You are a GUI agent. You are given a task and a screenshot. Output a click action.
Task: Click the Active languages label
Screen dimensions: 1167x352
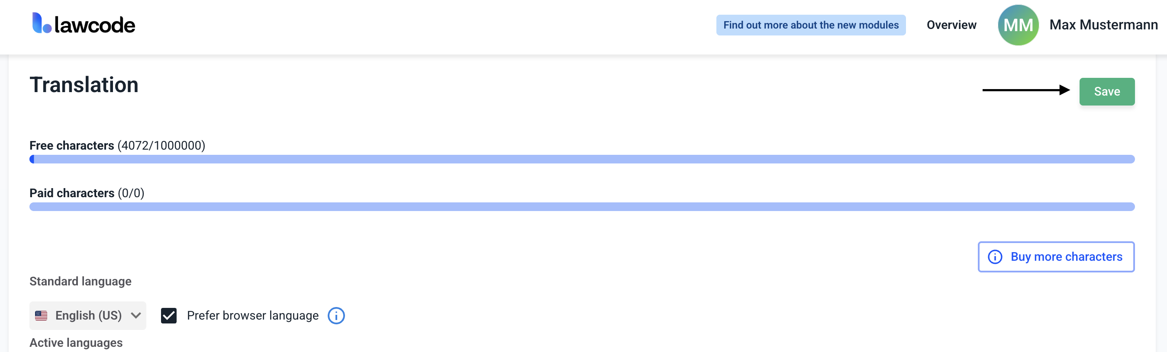coord(76,342)
